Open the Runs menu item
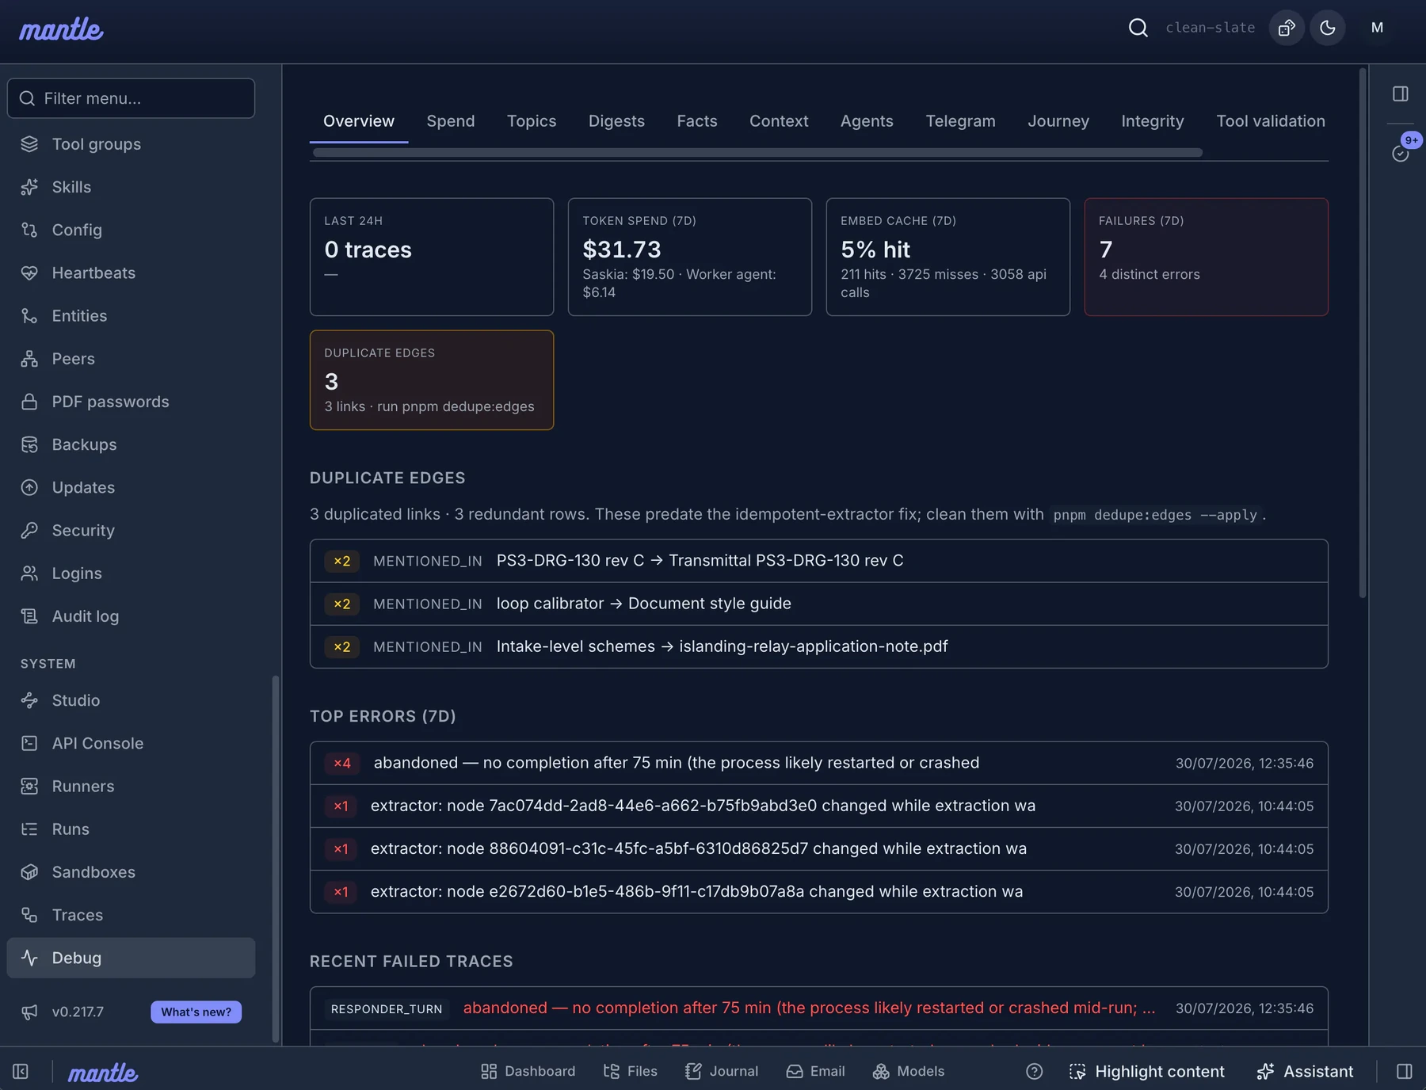 [131, 829]
